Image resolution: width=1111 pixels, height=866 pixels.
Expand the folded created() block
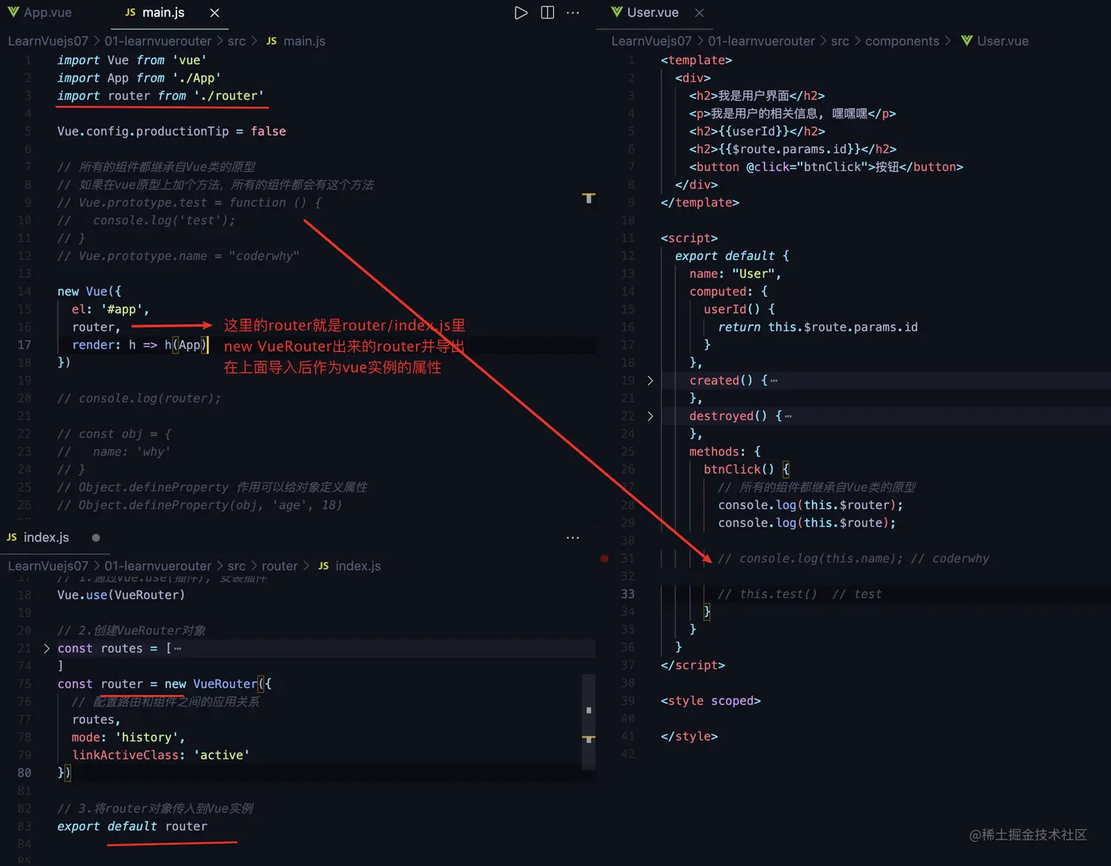[x=650, y=380]
